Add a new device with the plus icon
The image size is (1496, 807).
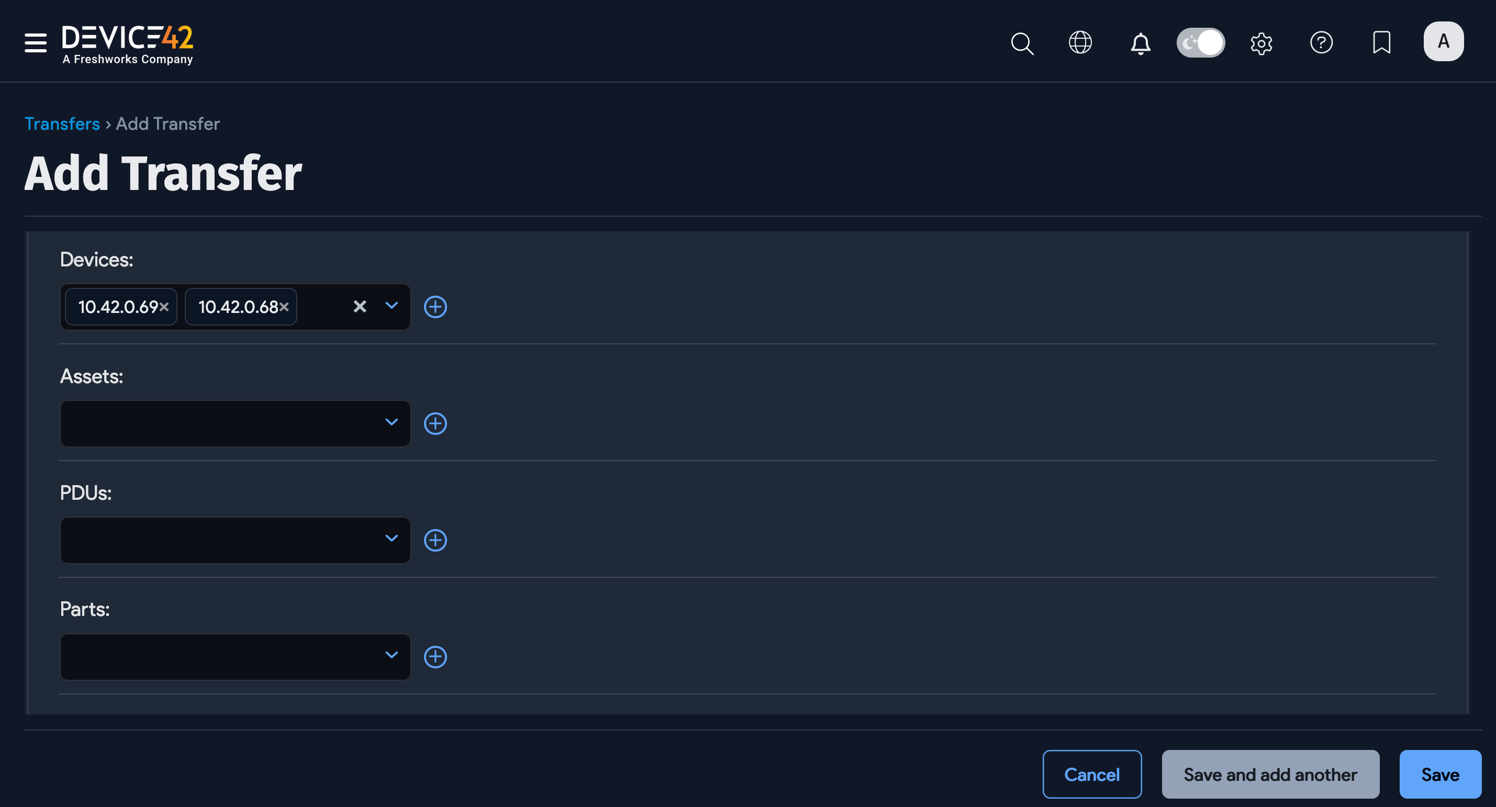436,307
